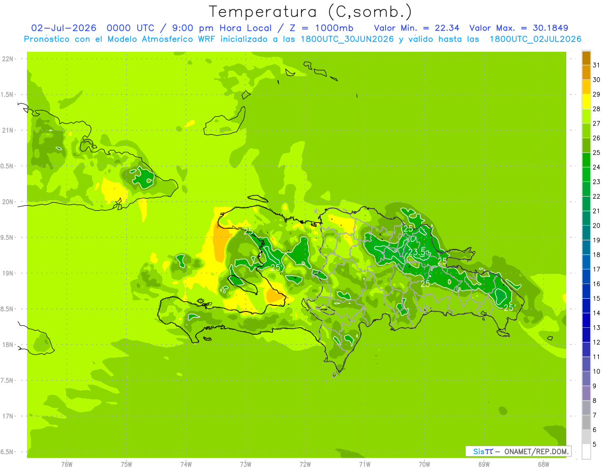This screenshot has width=610, height=471.
Task: Click blue legend swatch between 15 and 16
Action: coord(586,291)
